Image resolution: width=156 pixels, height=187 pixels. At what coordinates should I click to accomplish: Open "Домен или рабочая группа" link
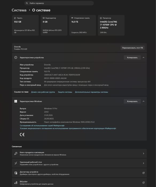[x=43, y=92]
